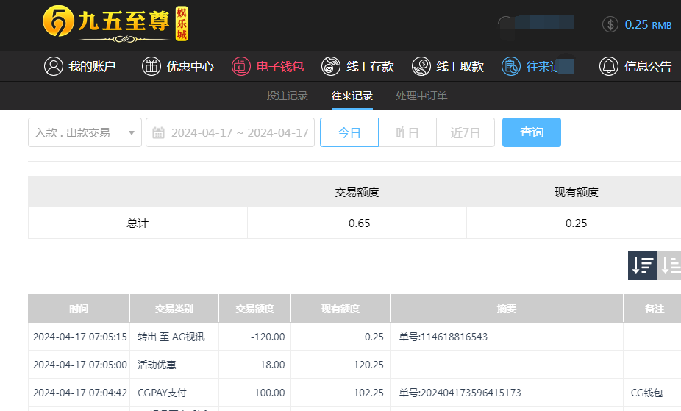Select the 昨日 date filter

click(407, 132)
